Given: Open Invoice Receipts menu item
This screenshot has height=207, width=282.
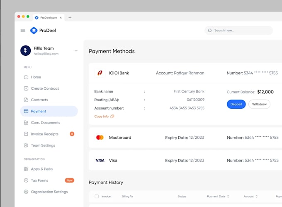Looking at the screenshot, I should [49, 134].
